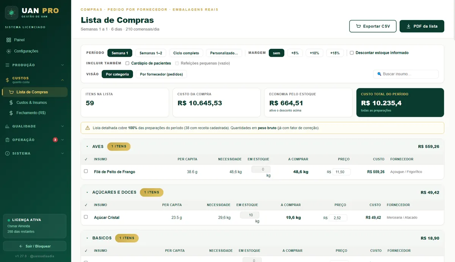Click supplier Açougue / Frigorífico text

point(406,172)
